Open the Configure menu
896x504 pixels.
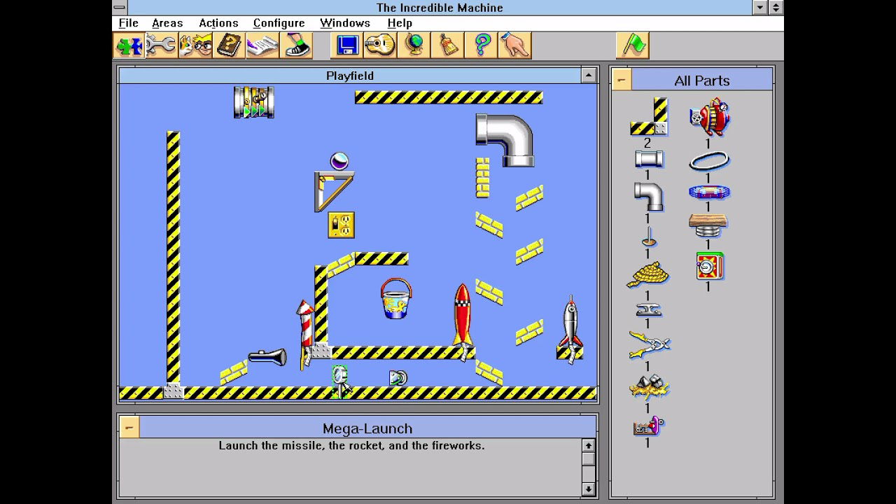point(279,23)
